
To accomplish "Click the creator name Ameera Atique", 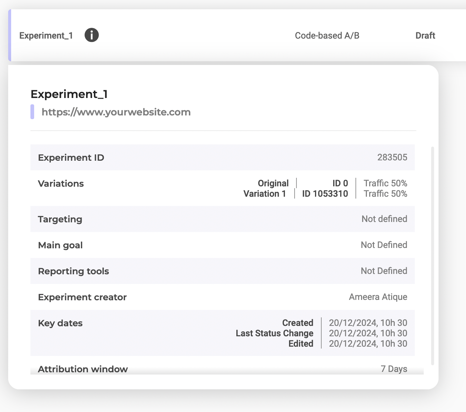I will point(378,297).
